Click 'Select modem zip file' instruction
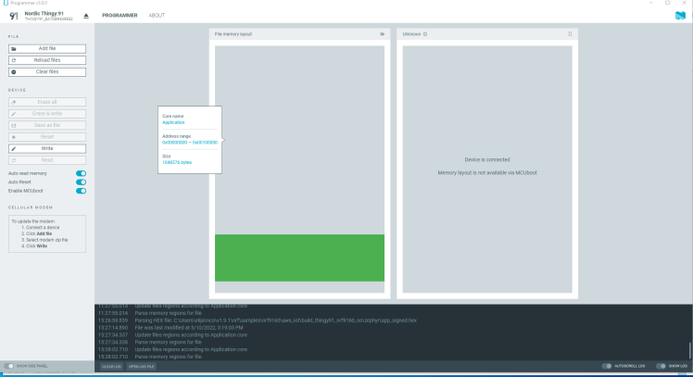The height and width of the screenshot is (377, 693). point(47,240)
